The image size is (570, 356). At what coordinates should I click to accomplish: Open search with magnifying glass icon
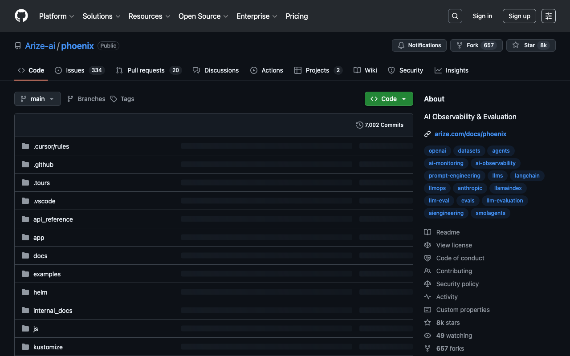(455, 16)
